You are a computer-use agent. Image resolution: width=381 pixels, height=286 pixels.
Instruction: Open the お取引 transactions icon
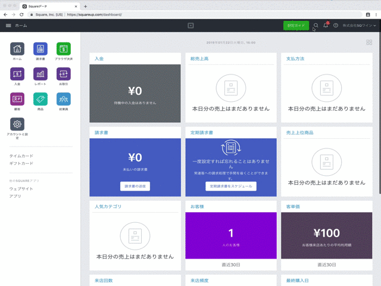pyautogui.click(x=64, y=74)
